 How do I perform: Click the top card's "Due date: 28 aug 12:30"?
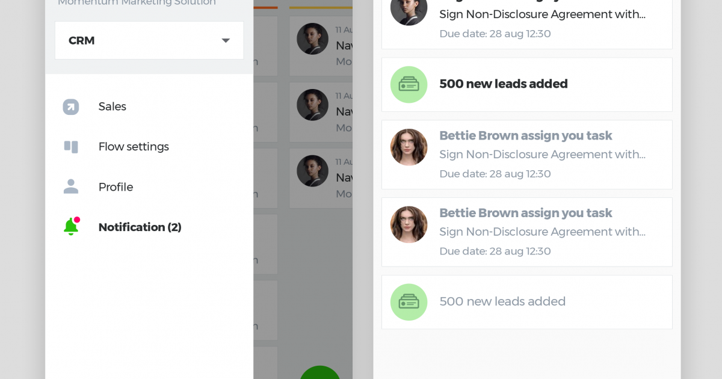click(495, 34)
